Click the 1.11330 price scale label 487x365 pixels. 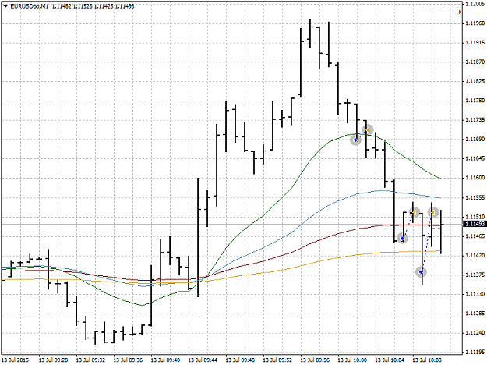(475, 294)
